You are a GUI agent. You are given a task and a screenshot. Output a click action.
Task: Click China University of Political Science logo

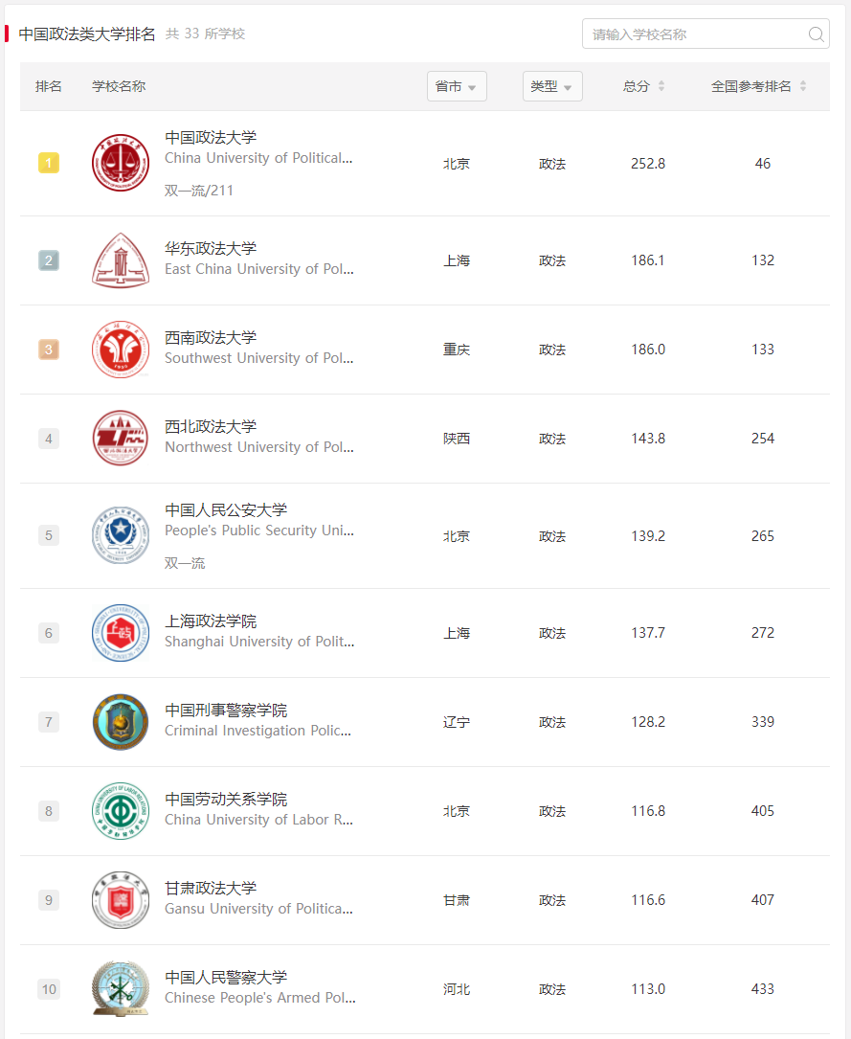coord(121,163)
